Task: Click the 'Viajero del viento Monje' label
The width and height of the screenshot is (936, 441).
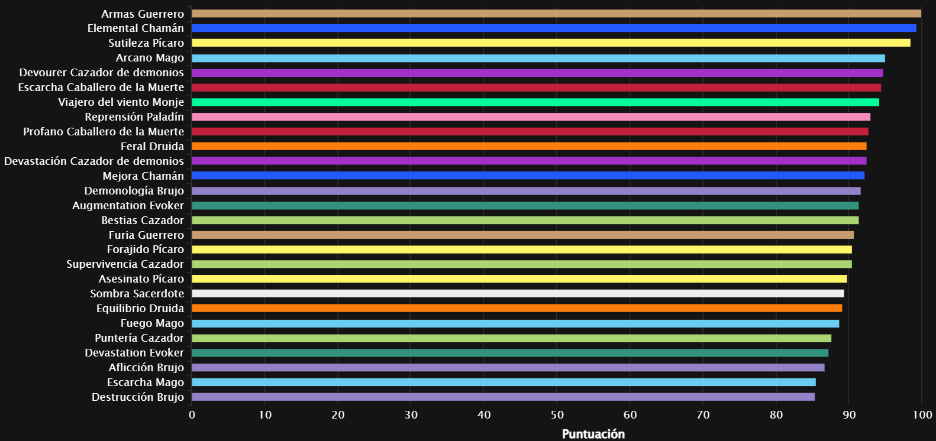Action: coord(121,102)
